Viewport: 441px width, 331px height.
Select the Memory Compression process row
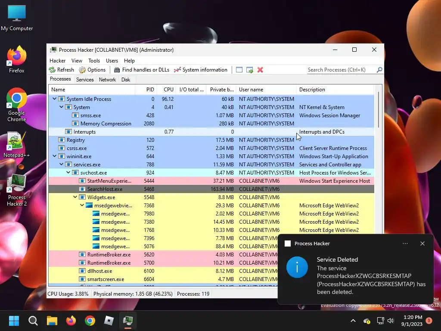click(211, 124)
